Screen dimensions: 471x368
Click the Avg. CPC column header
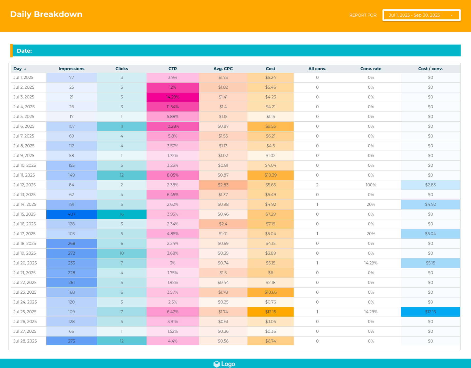coord(223,69)
